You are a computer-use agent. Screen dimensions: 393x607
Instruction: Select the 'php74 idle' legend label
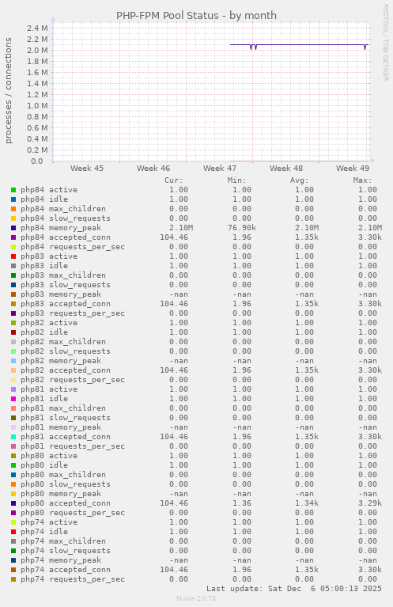pyautogui.click(x=44, y=532)
